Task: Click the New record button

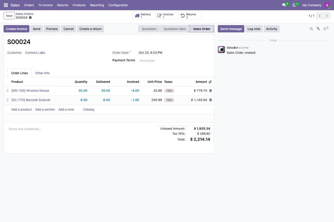Action: (9, 16)
